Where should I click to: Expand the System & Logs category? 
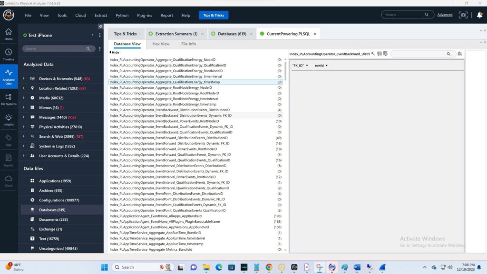pyautogui.click(x=24, y=146)
